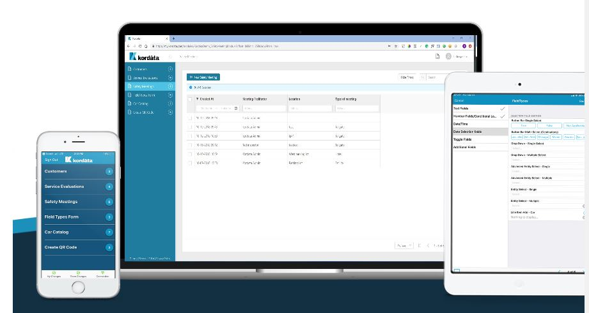Select Data Selection Fields on the tablet

[x=480, y=132]
